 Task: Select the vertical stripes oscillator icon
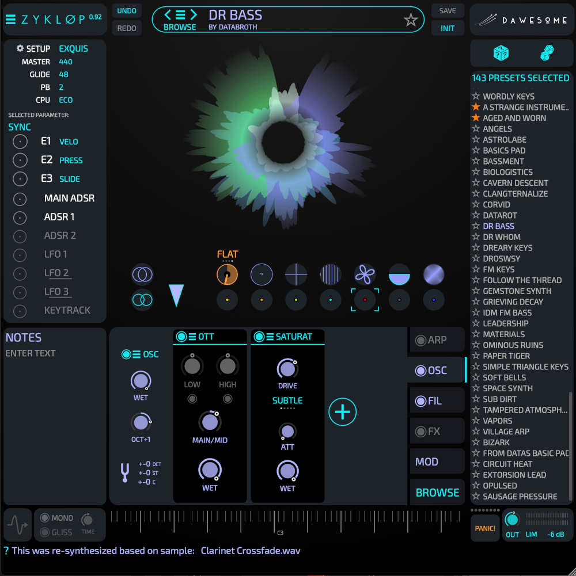(x=330, y=274)
